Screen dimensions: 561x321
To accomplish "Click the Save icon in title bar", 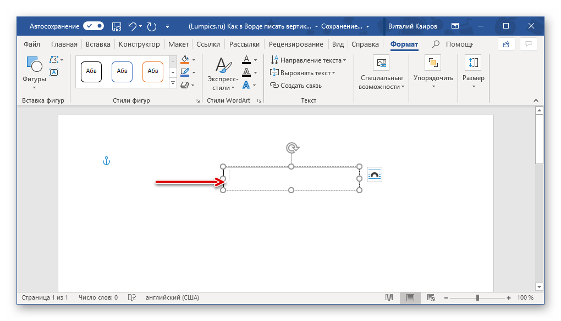I will coord(116,26).
